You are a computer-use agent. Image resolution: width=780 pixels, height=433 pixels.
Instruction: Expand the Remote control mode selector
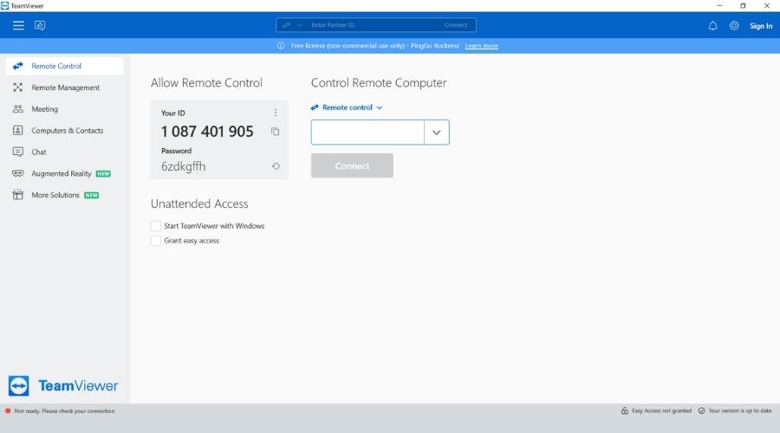click(x=347, y=107)
